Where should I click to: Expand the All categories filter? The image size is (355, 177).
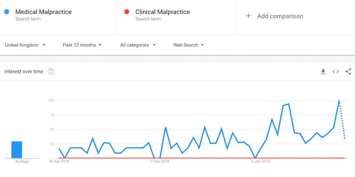point(138,45)
